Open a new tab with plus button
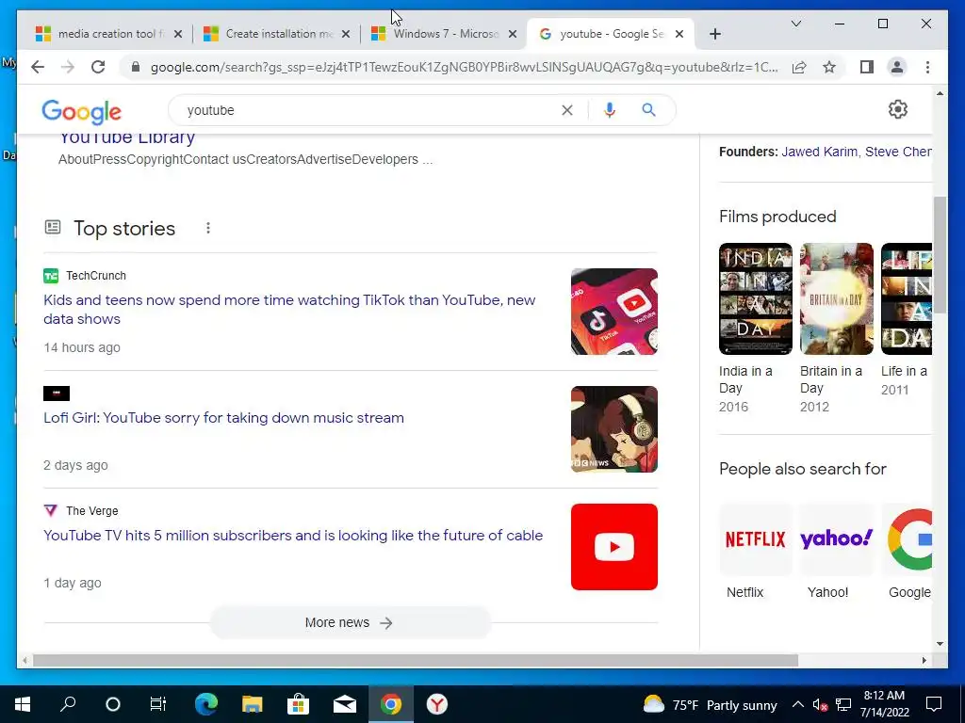965x723 pixels. coord(714,34)
